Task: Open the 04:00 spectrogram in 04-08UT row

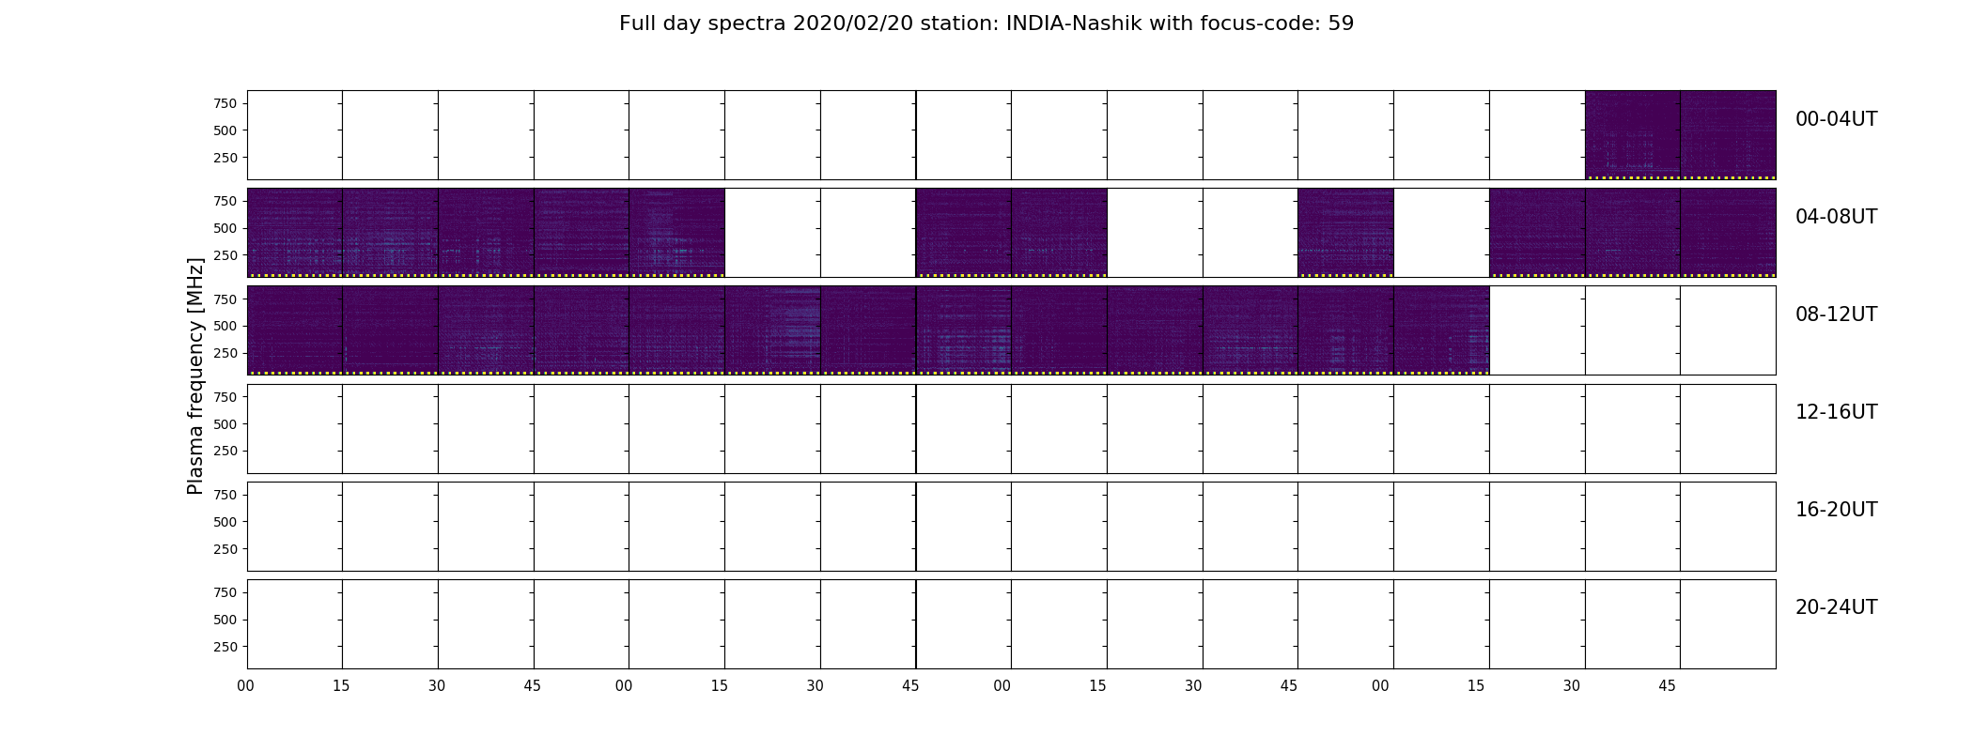Action: coord(294,233)
